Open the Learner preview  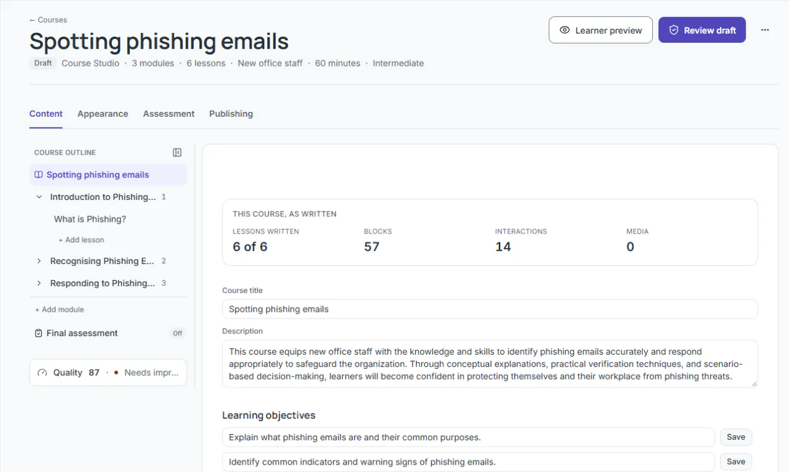pos(601,30)
